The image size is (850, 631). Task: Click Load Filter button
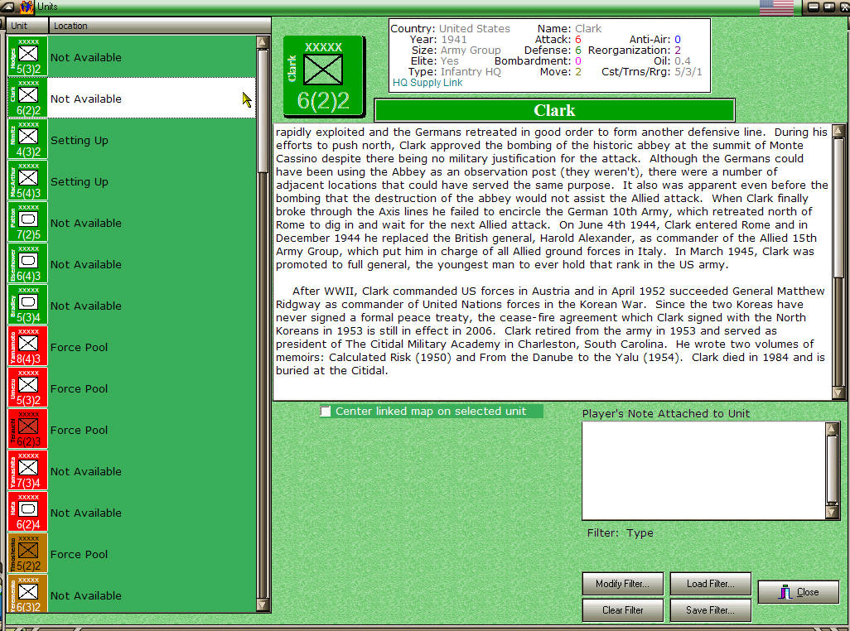click(x=710, y=584)
